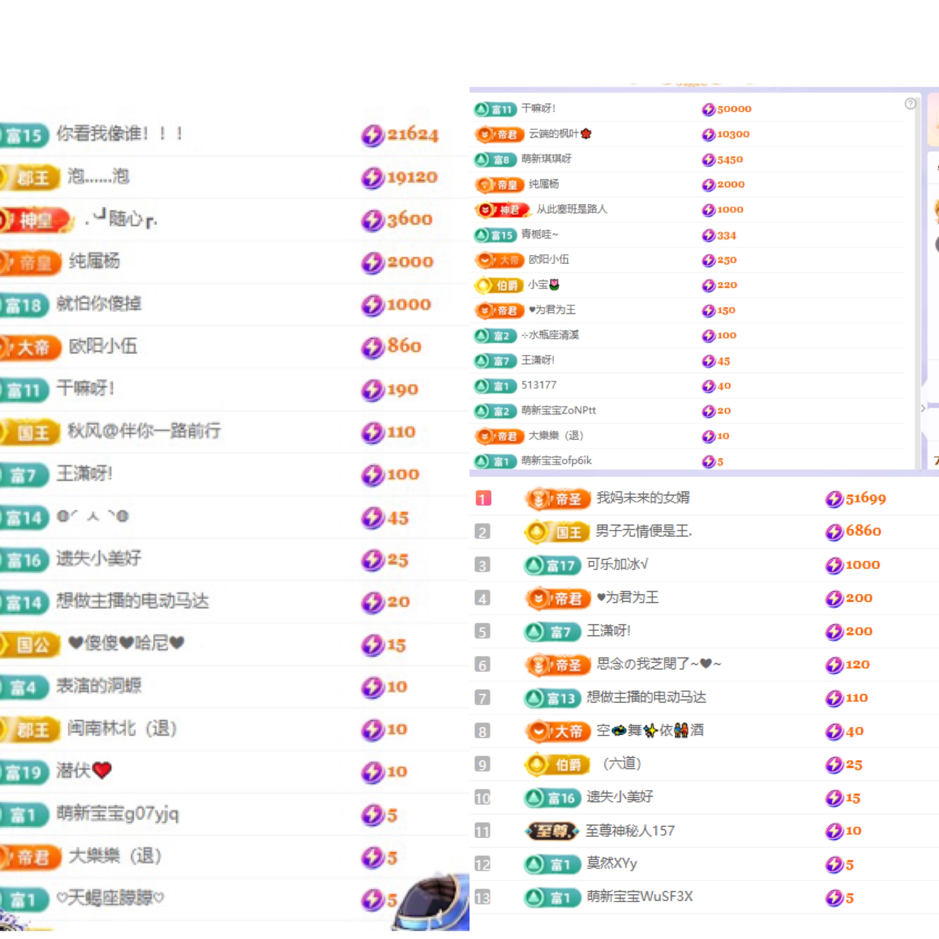Click the coin icon beside 19120
939x939 pixels.
pyautogui.click(x=373, y=178)
